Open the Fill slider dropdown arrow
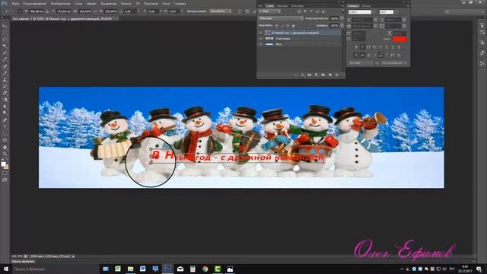Image resolution: width=487 pixels, height=274 pixels. coord(342,25)
